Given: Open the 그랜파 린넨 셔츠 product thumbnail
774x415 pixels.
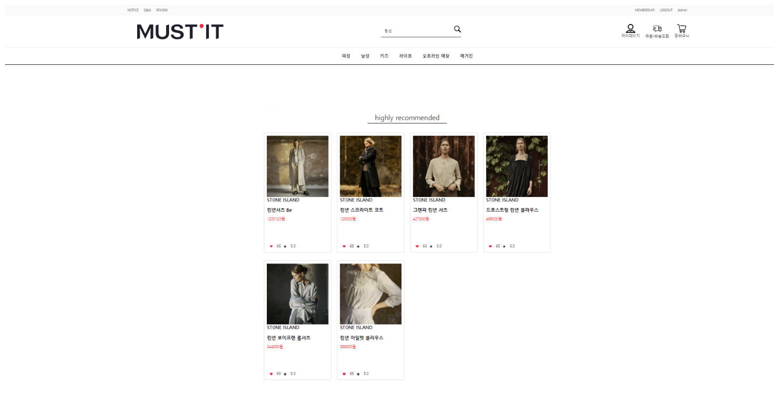Looking at the screenshot, I should click(443, 166).
